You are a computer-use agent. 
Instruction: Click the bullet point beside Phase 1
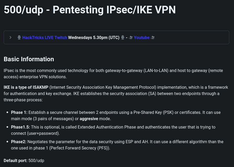[7, 113]
